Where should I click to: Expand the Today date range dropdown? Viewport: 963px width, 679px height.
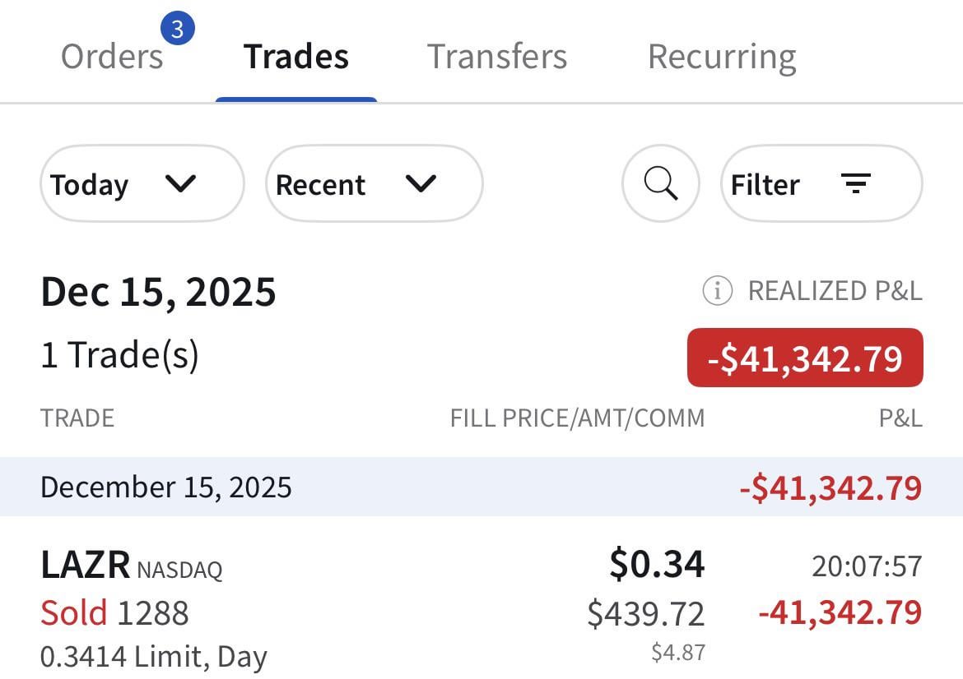pyautogui.click(x=142, y=183)
